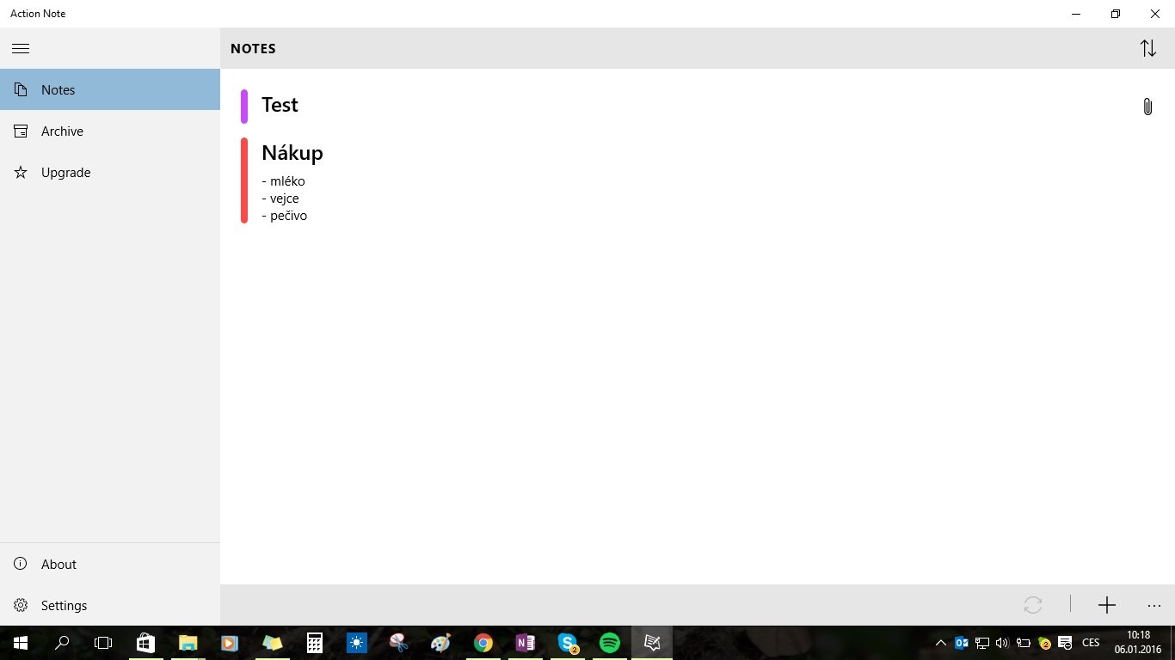This screenshot has width=1175, height=660.
Task: Toggle the hamburger navigation menu
Action: [x=21, y=48]
